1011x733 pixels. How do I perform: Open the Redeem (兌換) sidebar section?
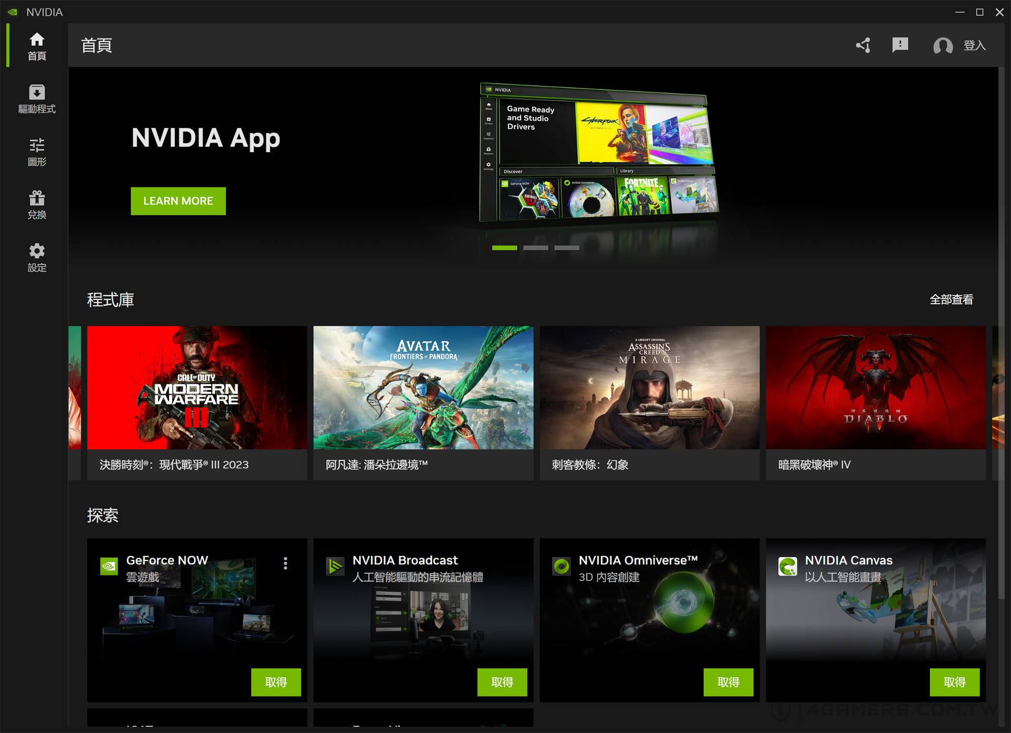click(37, 205)
